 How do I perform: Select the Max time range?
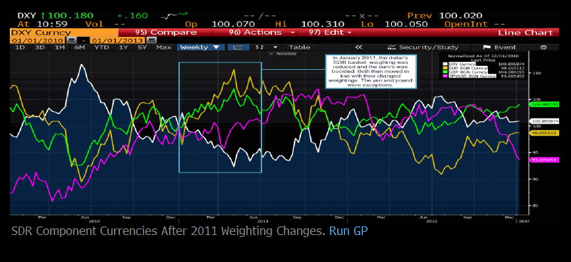coord(164,47)
